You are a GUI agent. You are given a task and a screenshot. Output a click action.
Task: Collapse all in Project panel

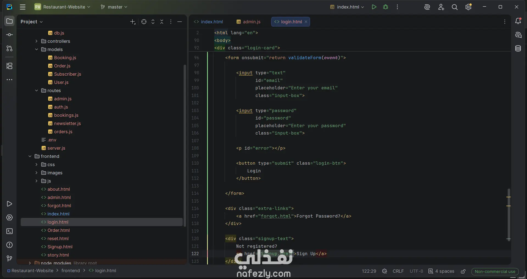[x=162, y=22]
